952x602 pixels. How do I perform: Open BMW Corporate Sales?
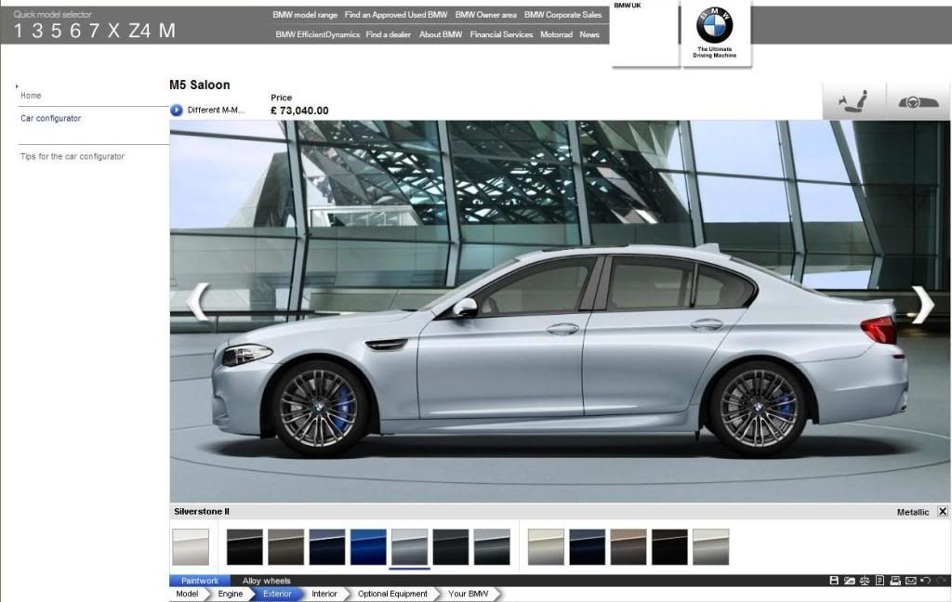tap(562, 15)
